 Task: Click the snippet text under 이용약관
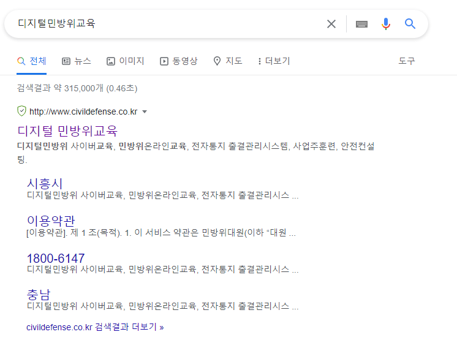pos(161,233)
